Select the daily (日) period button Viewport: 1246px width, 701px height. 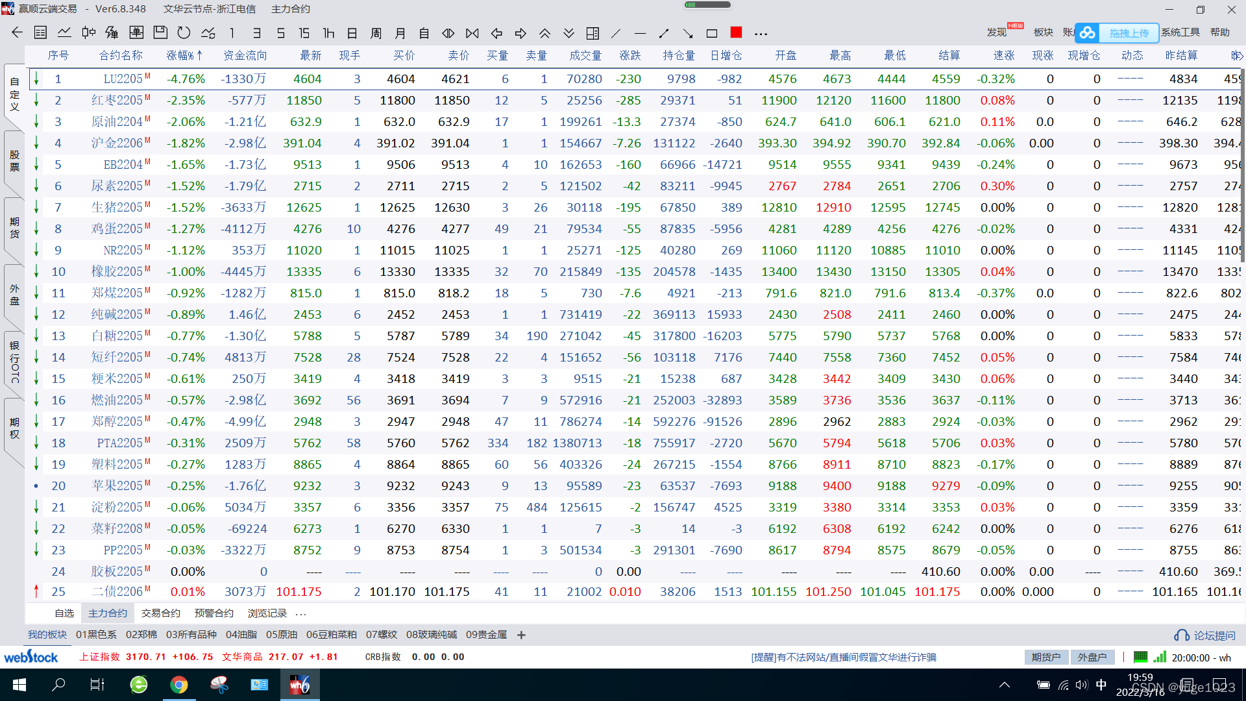point(352,33)
